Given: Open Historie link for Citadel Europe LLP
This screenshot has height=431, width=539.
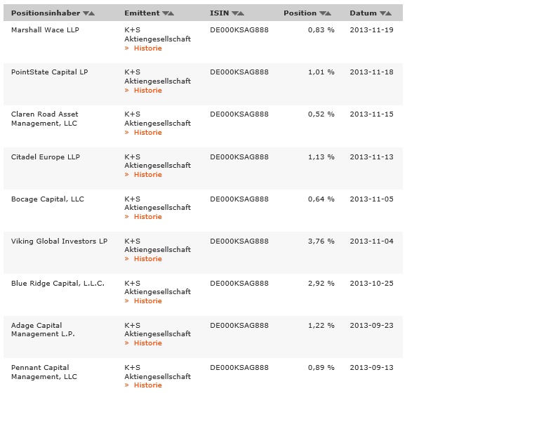Looking at the screenshot, I should point(148,175).
